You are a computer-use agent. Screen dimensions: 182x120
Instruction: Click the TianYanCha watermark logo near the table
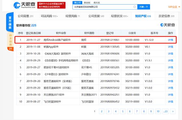click(167, 25)
